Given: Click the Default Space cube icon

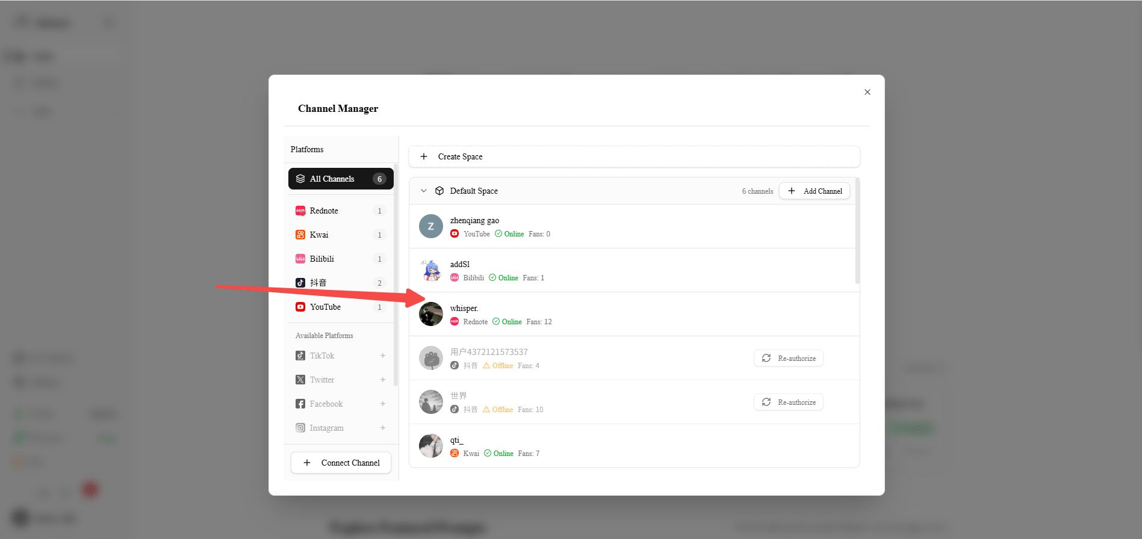Looking at the screenshot, I should pos(439,191).
